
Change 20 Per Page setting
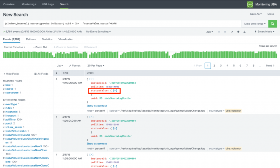point(96,65)
